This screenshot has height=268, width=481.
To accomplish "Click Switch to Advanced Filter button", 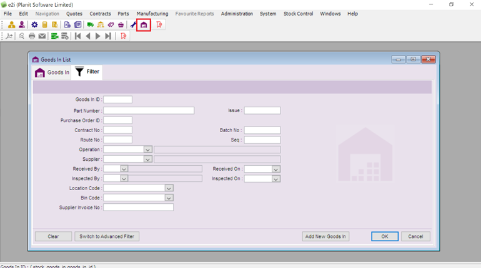I will pyautogui.click(x=107, y=236).
